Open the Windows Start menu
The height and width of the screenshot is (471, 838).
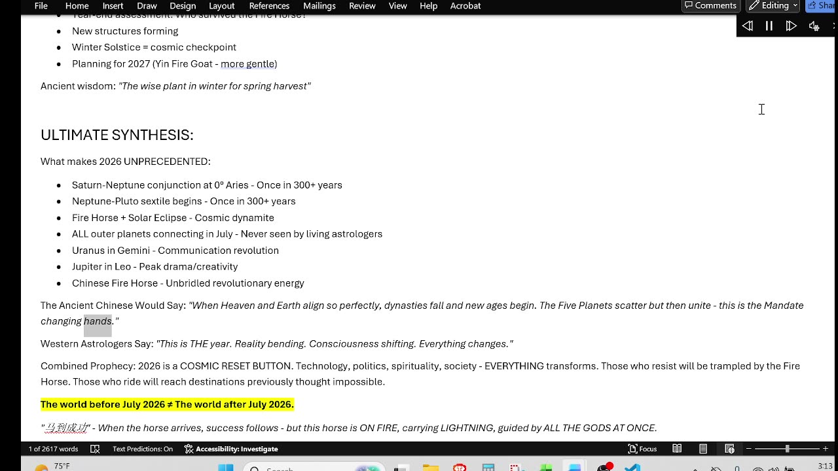click(225, 467)
